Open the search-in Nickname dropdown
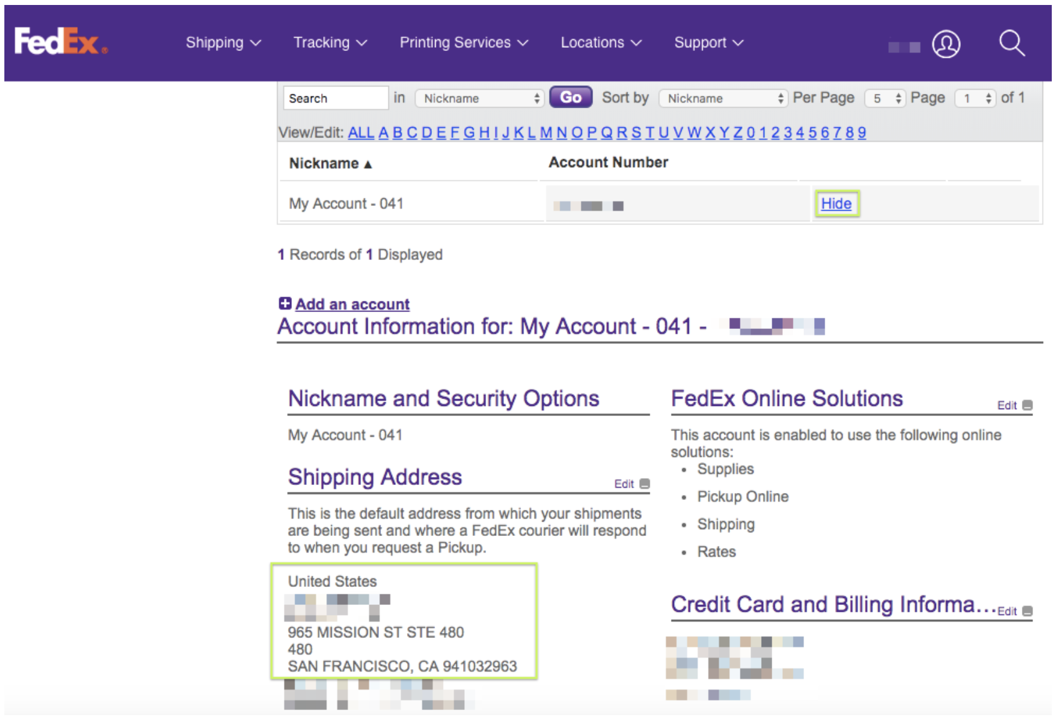1058x720 pixels. 480,98
